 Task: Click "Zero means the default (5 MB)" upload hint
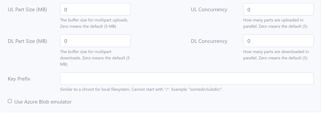[x=88, y=26]
